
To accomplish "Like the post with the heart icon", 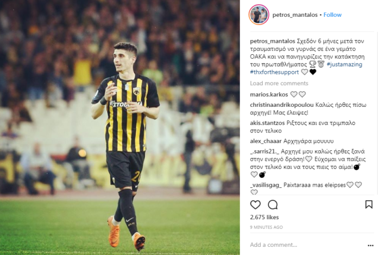I will (x=255, y=205).
